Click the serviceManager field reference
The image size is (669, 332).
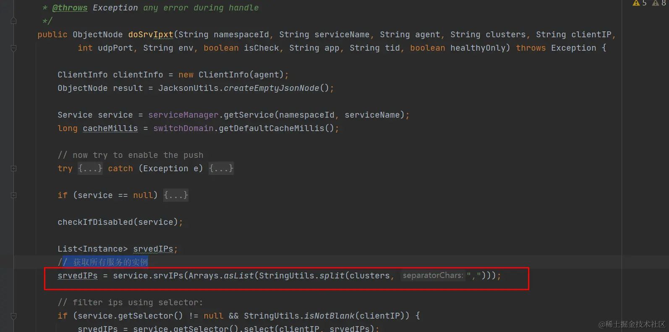183,115
